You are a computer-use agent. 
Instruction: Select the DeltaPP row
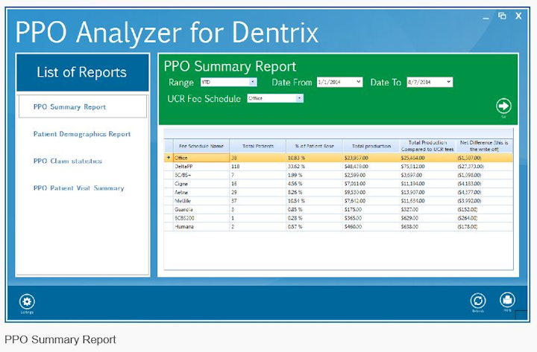(339, 167)
